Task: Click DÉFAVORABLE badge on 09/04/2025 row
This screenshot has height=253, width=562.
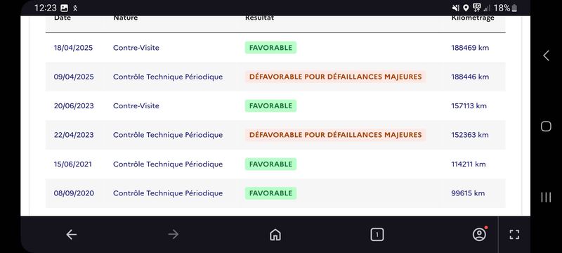Action: coord(335,77)
